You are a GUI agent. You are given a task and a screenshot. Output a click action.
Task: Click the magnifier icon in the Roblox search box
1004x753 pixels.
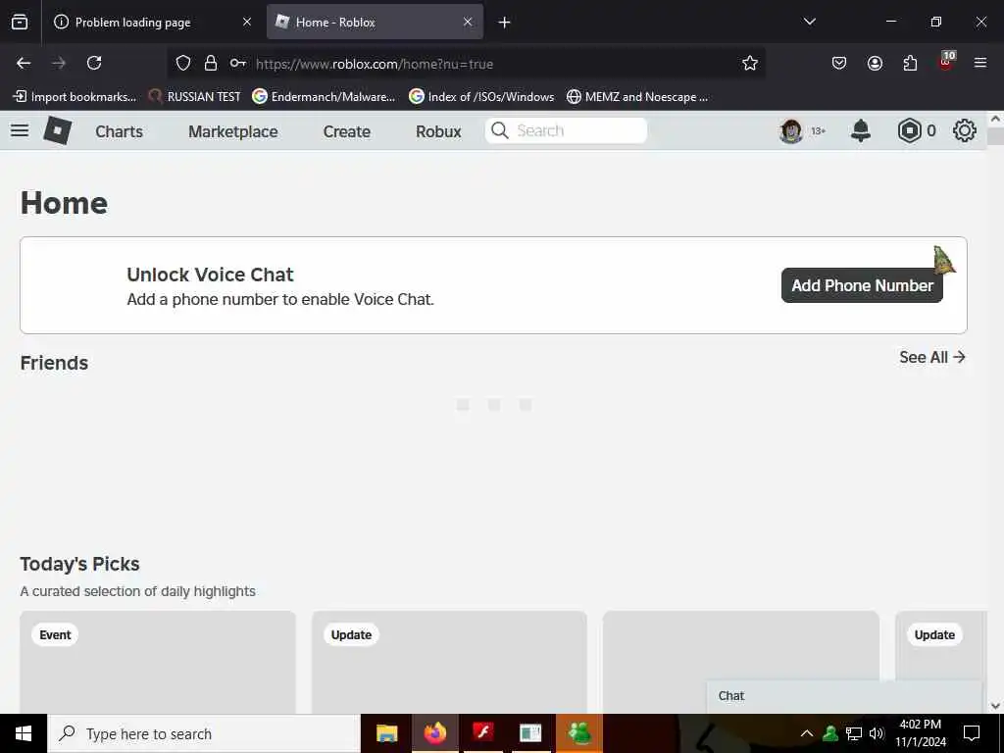pyautogui.click(x=499, y=130)
